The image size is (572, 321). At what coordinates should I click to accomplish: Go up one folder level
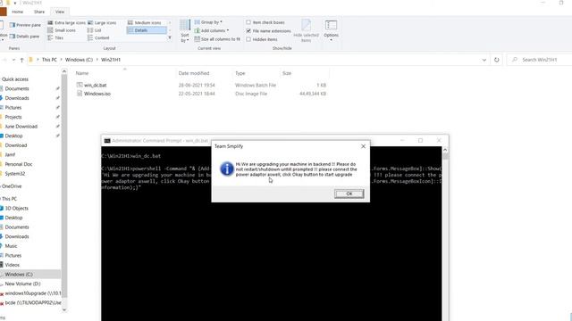tap(21, 60)
